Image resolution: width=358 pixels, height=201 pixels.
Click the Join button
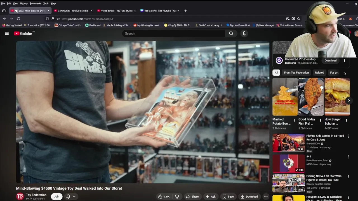(x=57, y=197)
